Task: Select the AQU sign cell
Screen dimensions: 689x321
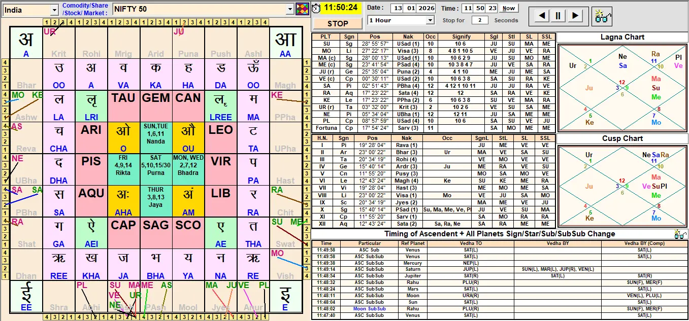Action: [91, 201]
